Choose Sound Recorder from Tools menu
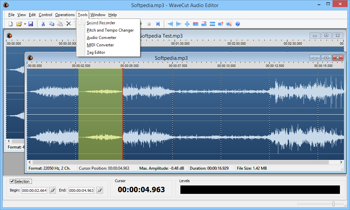The image size is (350, 210). 108,23
